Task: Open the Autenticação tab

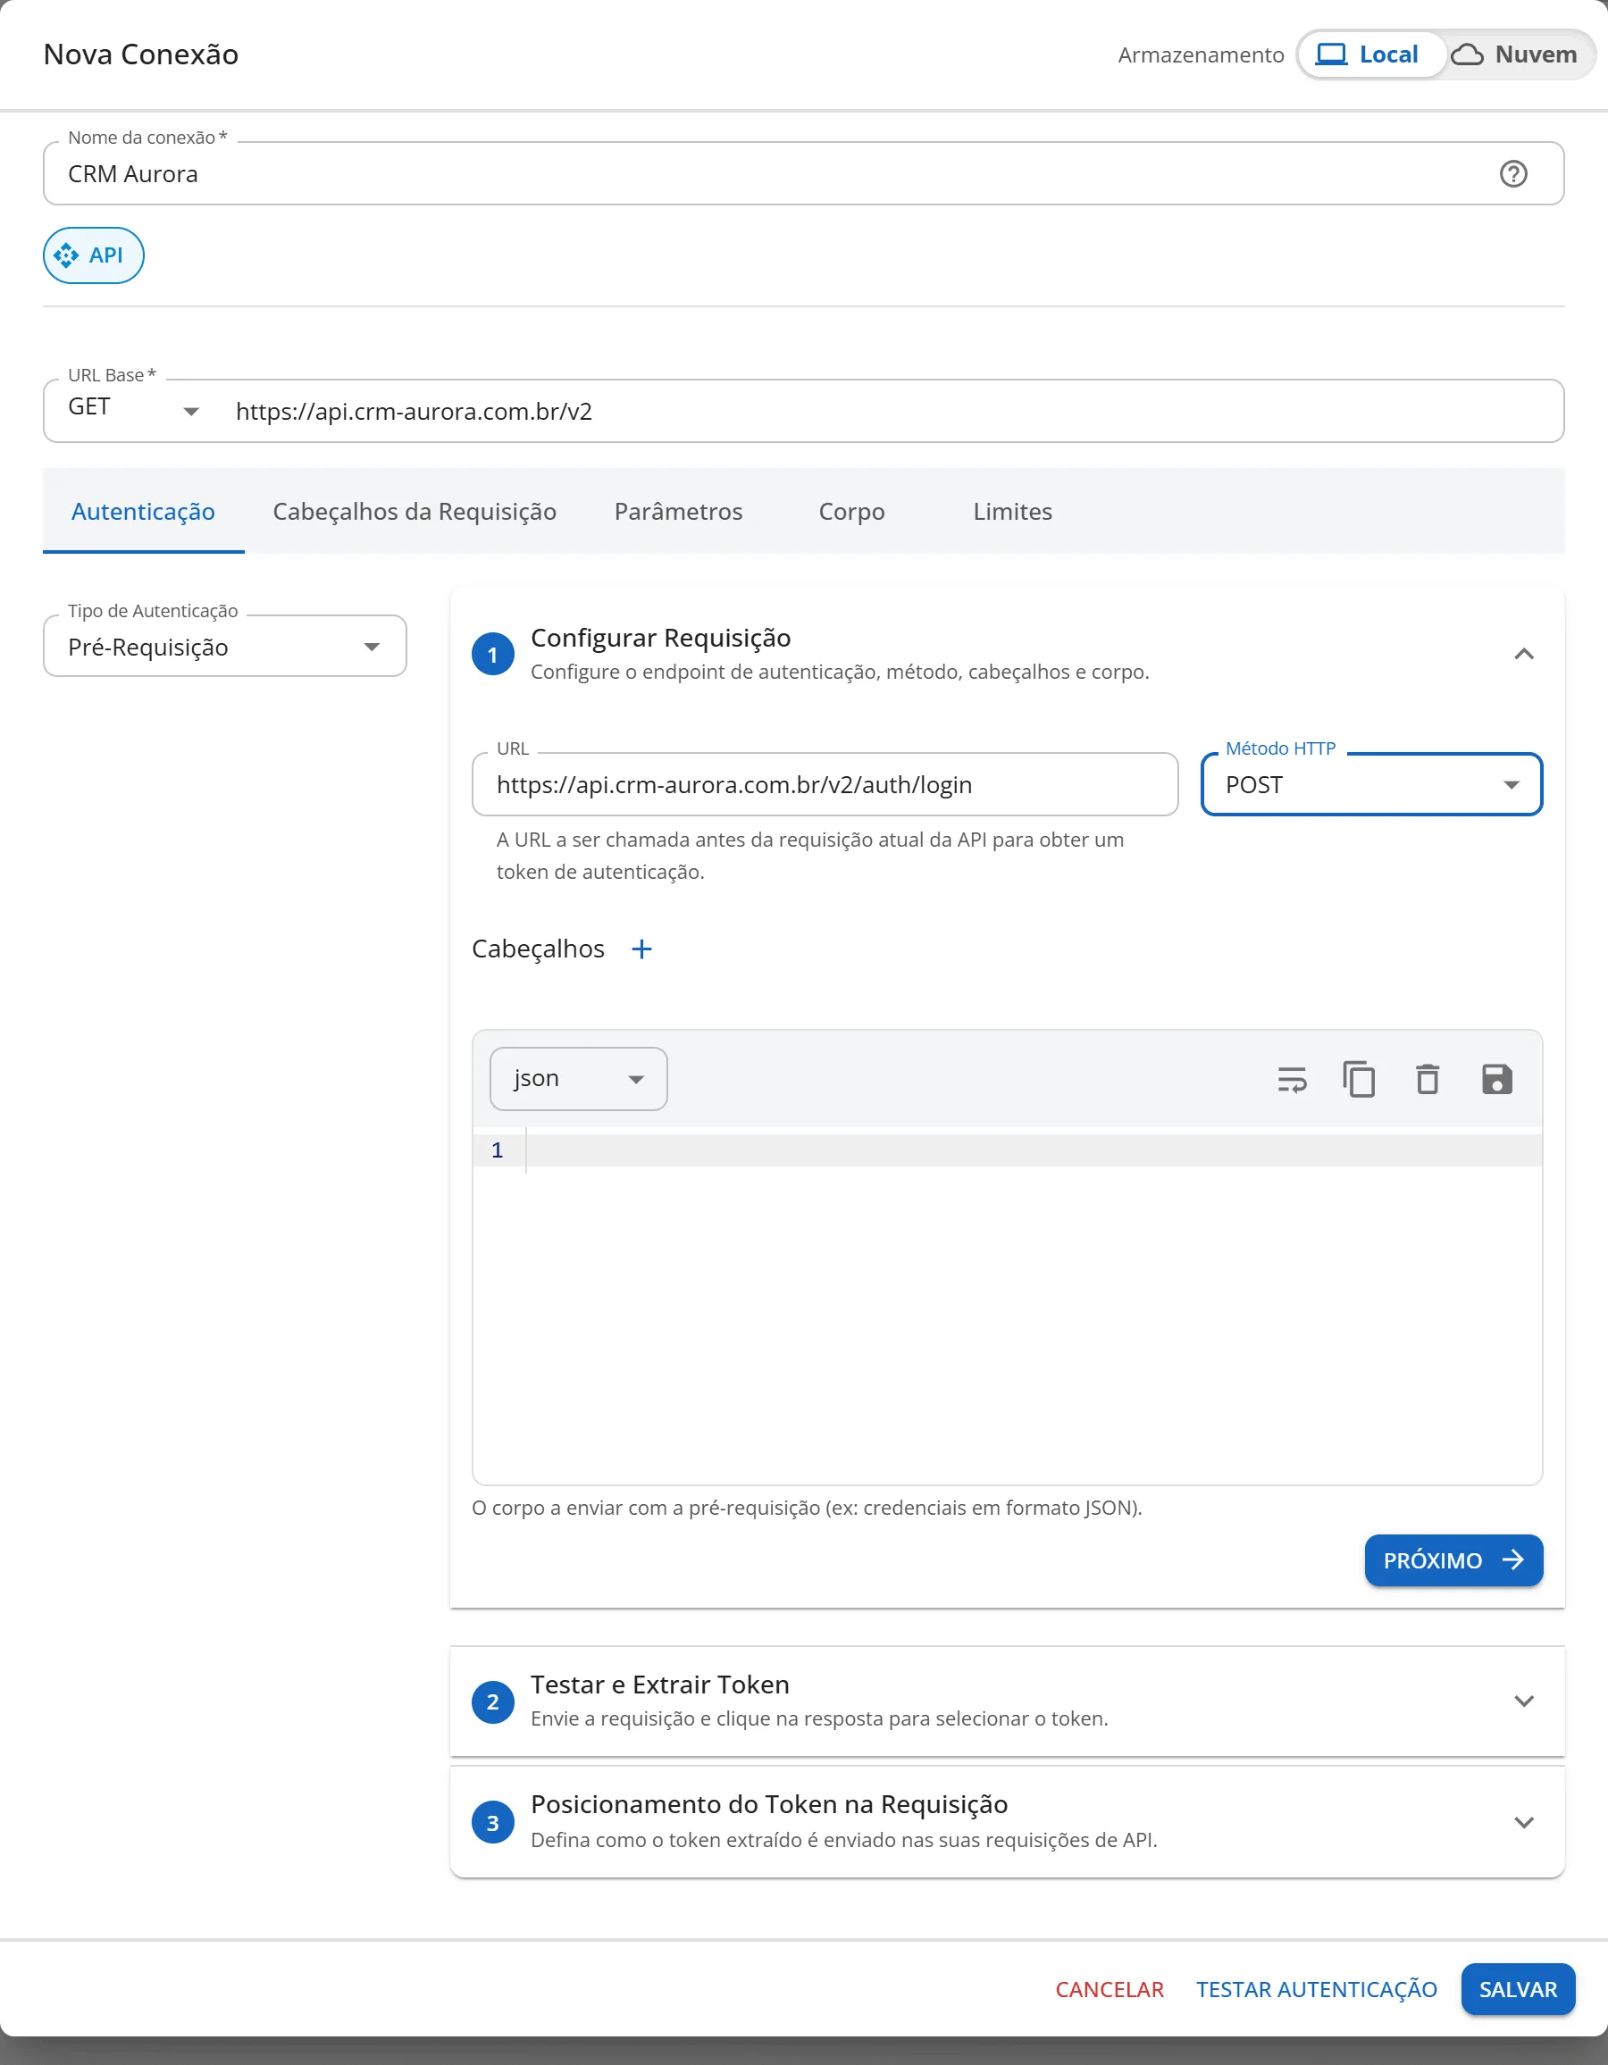Action: 143,512
